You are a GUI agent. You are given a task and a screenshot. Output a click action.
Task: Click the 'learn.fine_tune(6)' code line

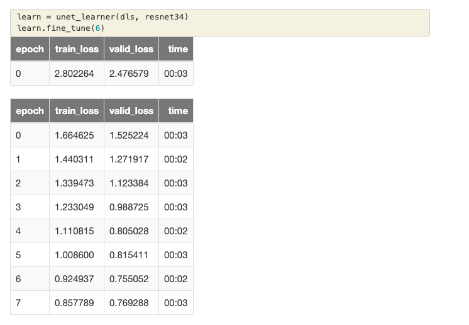(61, 28)
